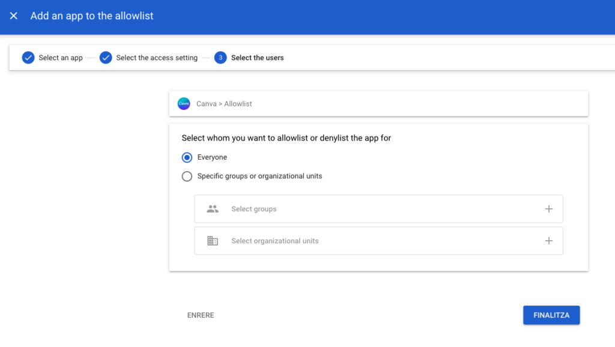Click the Add an app to the allowlist title
The height and width of the screenshot is (347, 615).
pos(92,16)
